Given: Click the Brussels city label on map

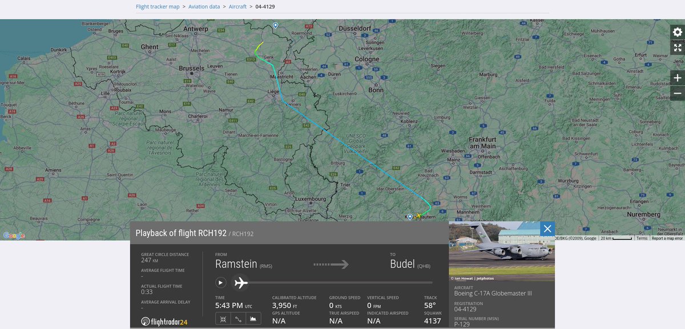Looking at the screenshot, I should (x=191, y=68).
